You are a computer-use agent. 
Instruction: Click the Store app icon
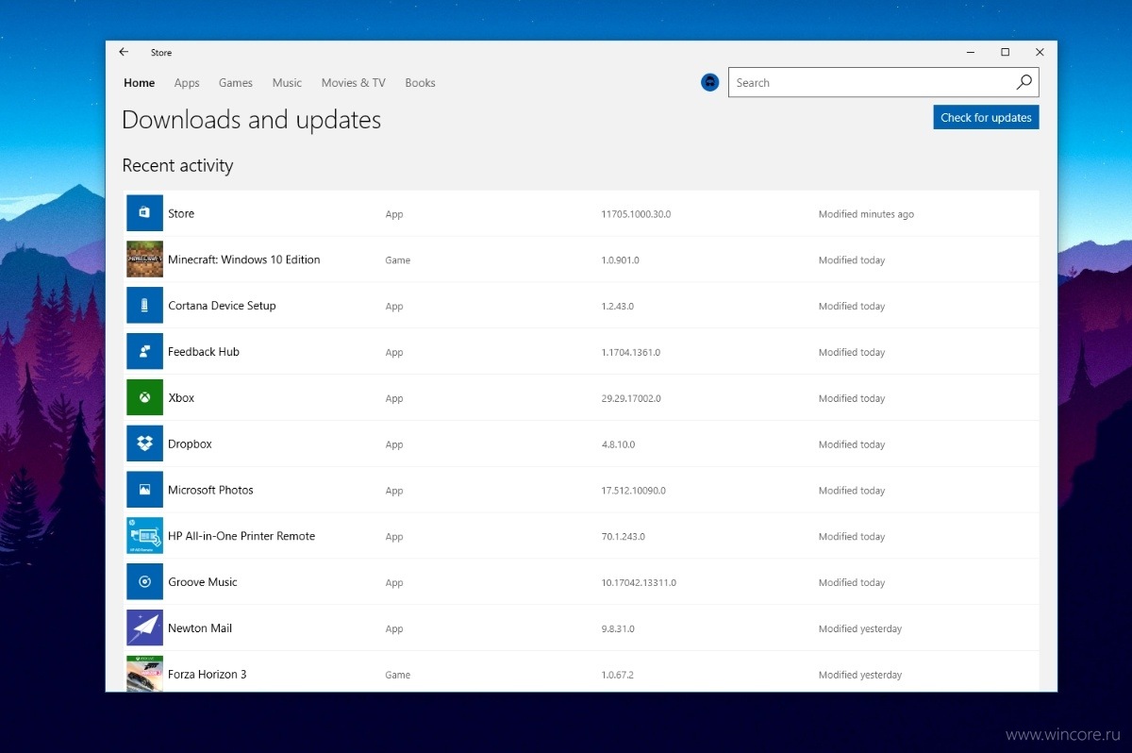[x=144, y=213]
